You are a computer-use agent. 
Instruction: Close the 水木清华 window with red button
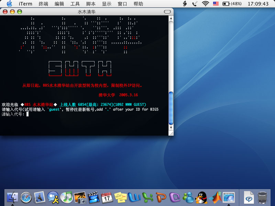point(5,12)
